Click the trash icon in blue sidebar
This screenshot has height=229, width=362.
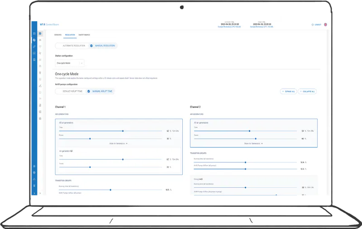34,185
